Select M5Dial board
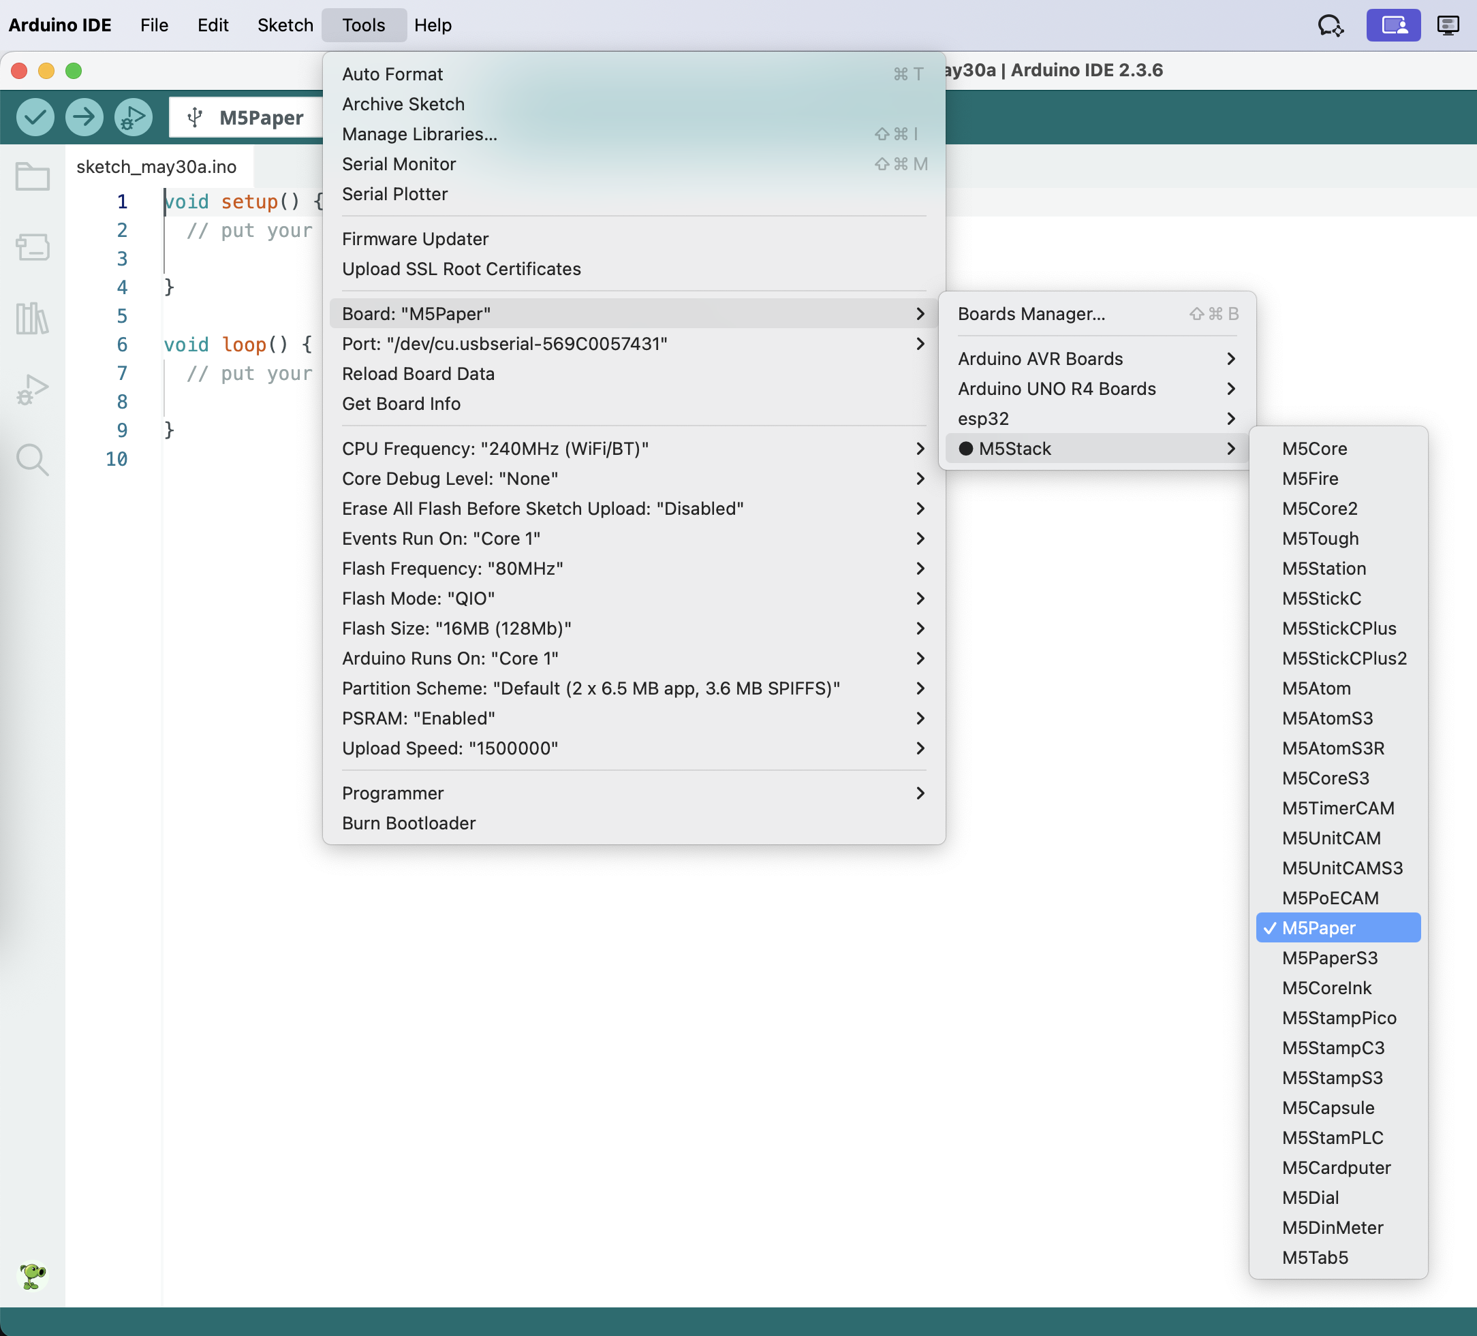 (1338, 1197)
